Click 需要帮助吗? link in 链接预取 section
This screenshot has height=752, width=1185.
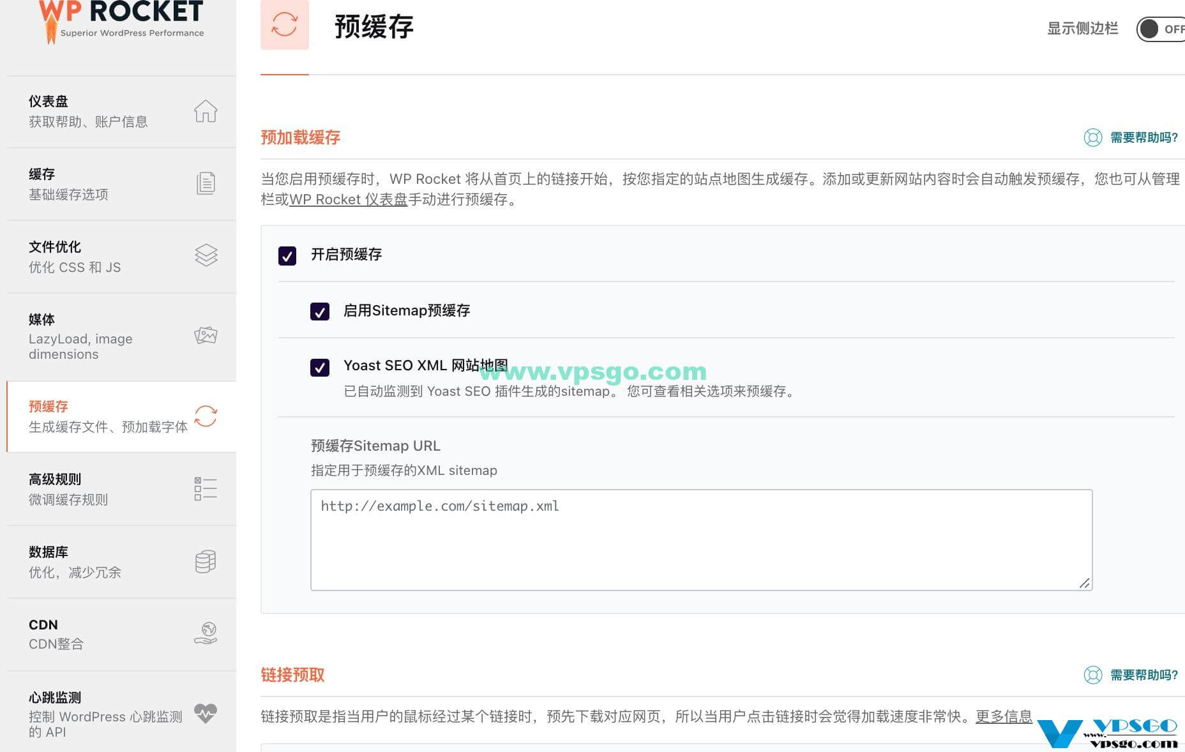(x=1144, y=675)
